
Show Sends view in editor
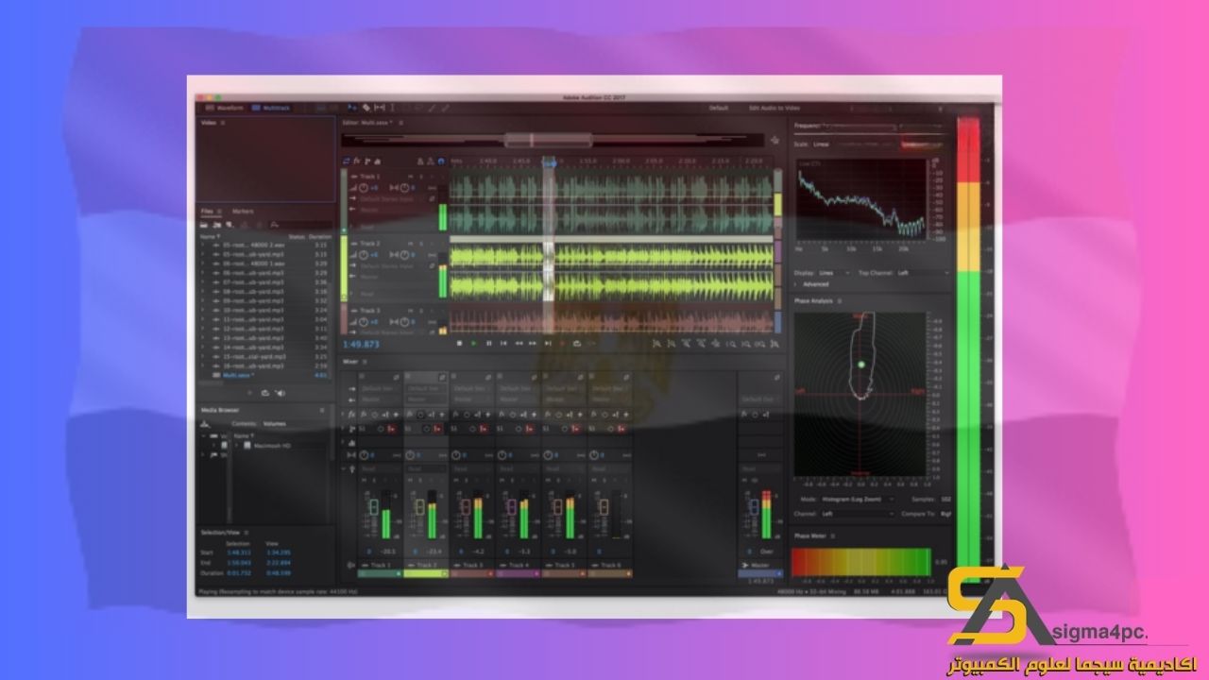click(366, 161)
